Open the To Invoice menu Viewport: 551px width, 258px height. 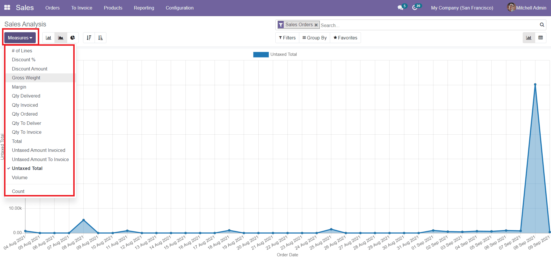point(82,8)
